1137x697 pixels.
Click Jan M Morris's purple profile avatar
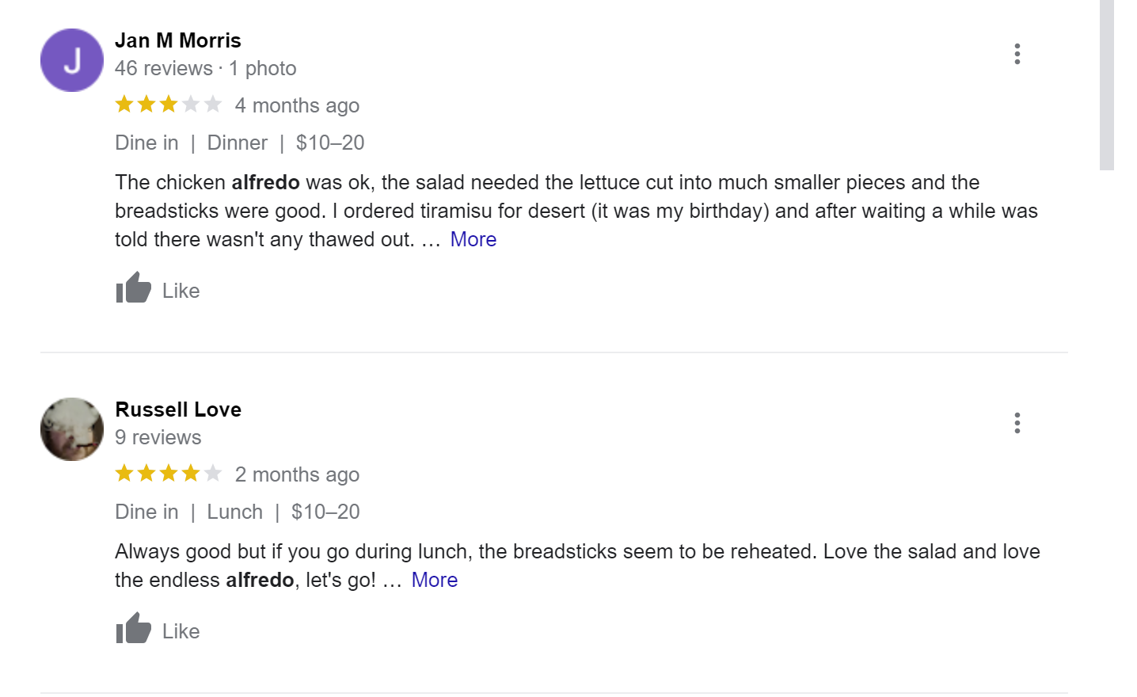(x=71, y=59)
